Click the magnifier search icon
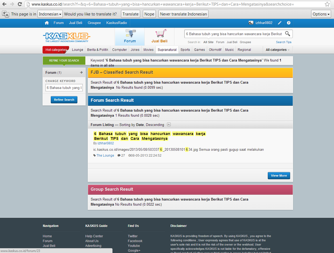This screenshot has height=253, width=334. click(287, 34)
